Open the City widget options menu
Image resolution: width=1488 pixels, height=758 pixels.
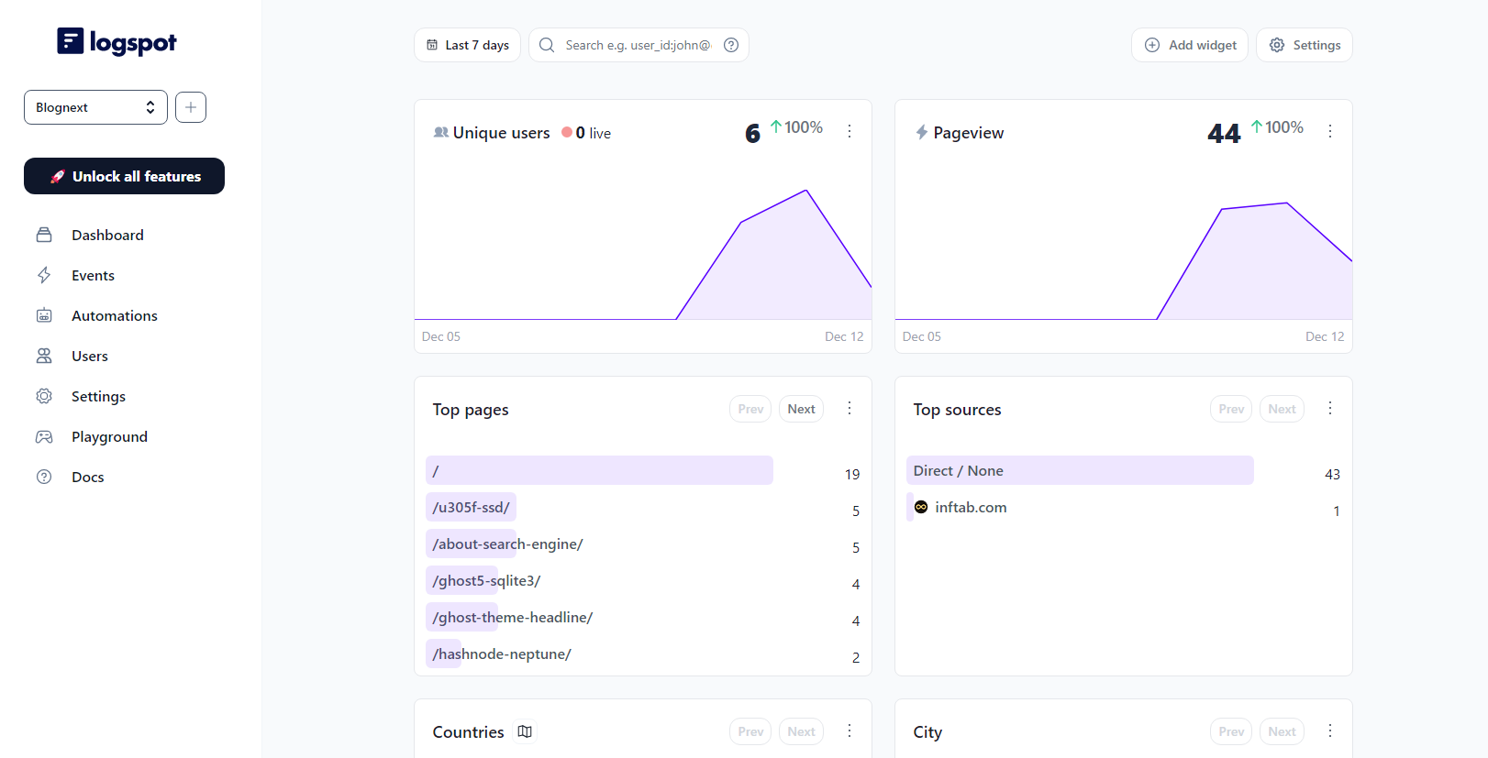(1330, 731)
